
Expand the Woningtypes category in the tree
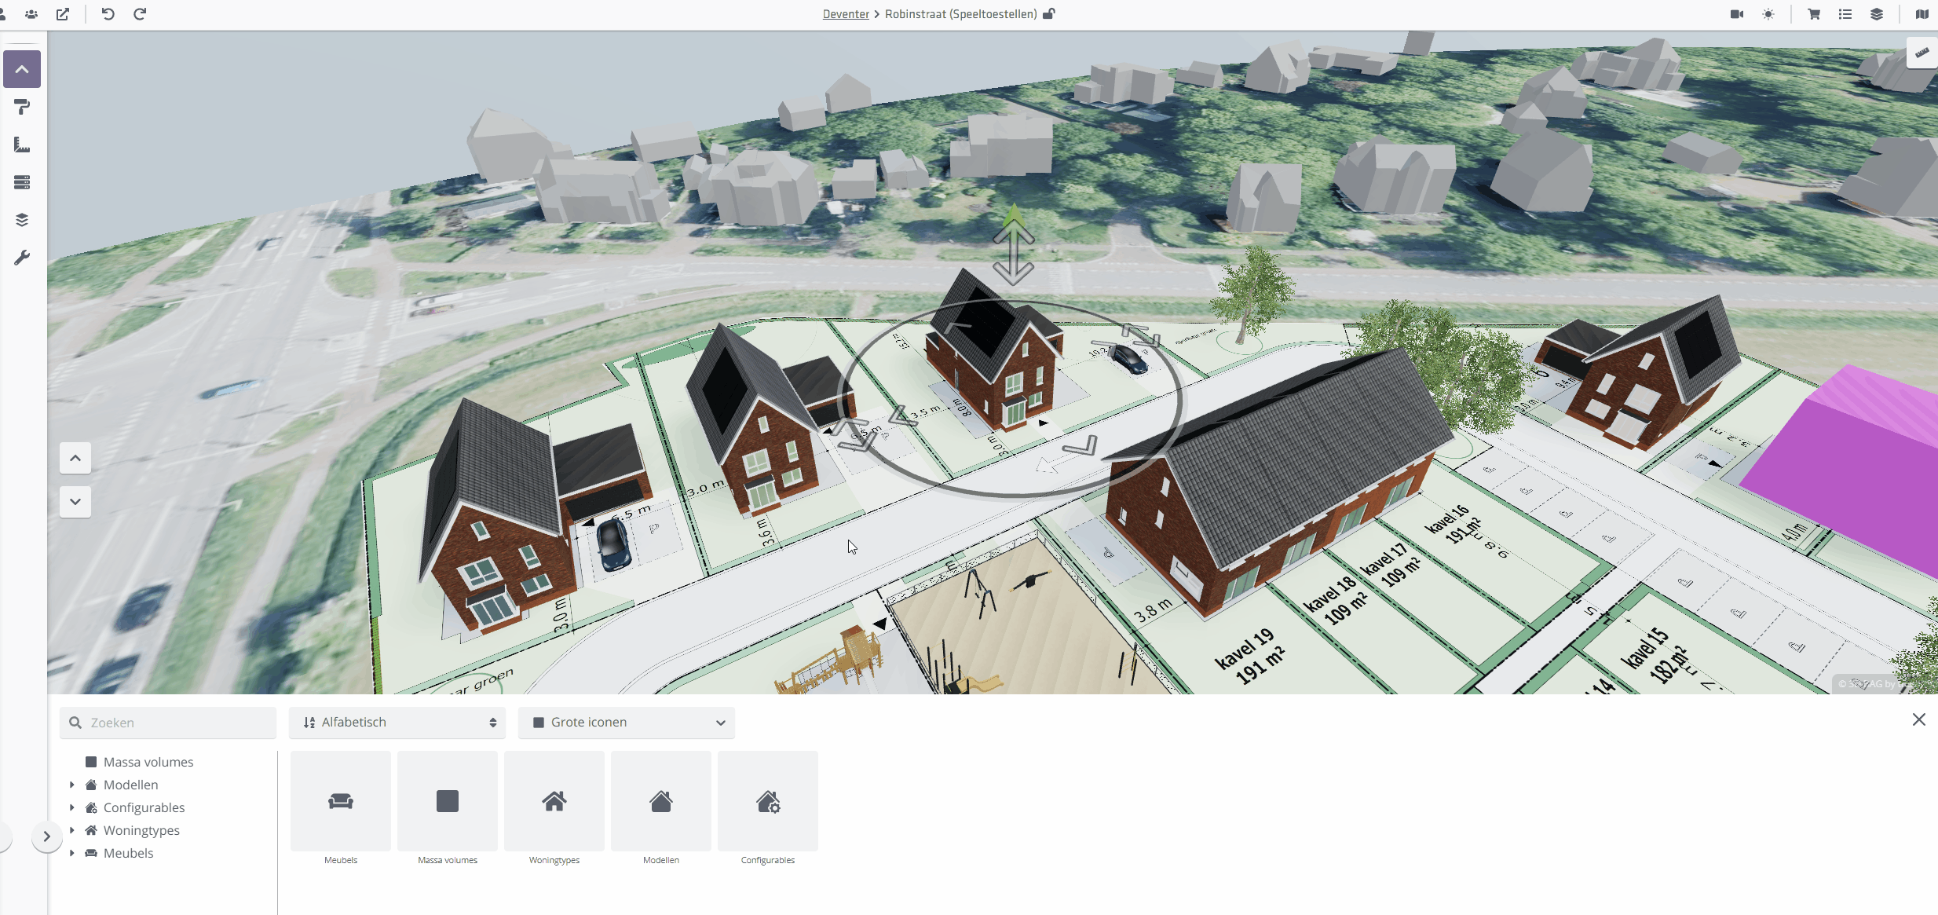[x=71, y=830]
